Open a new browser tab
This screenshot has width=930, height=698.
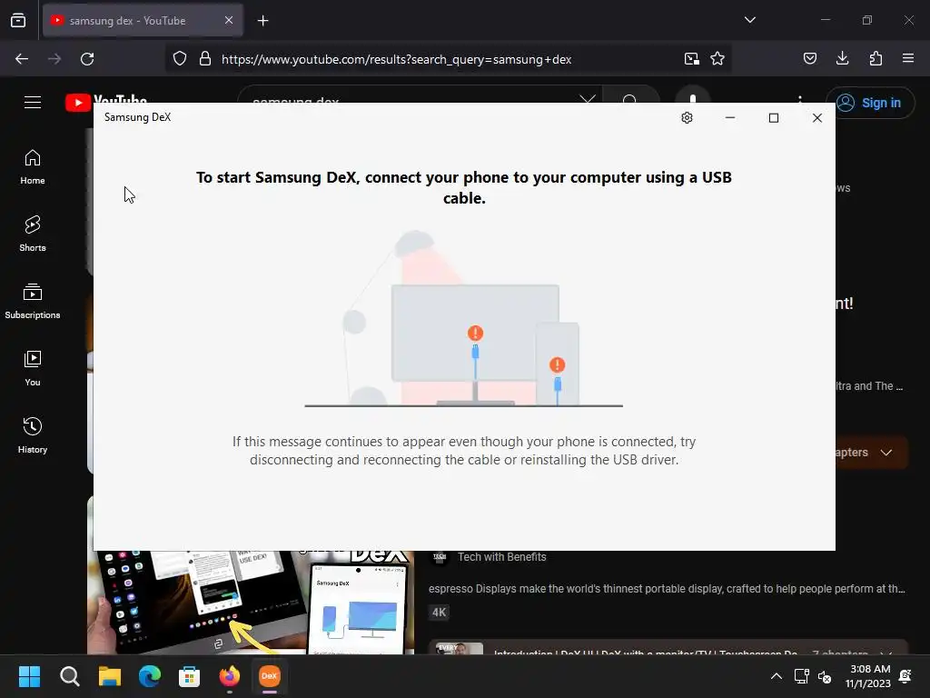(x=262, y=21)
